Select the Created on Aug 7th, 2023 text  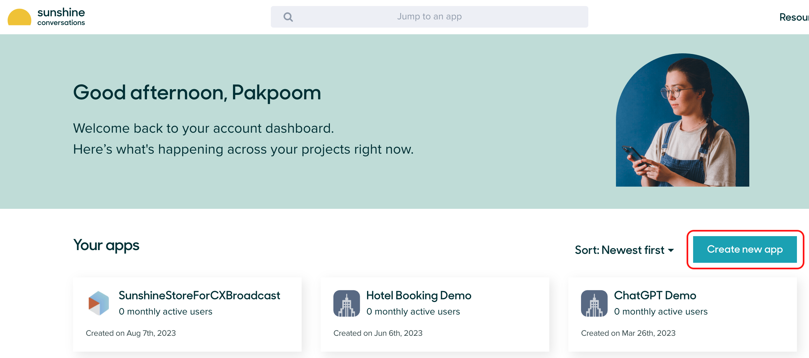[x=131, y=333]
